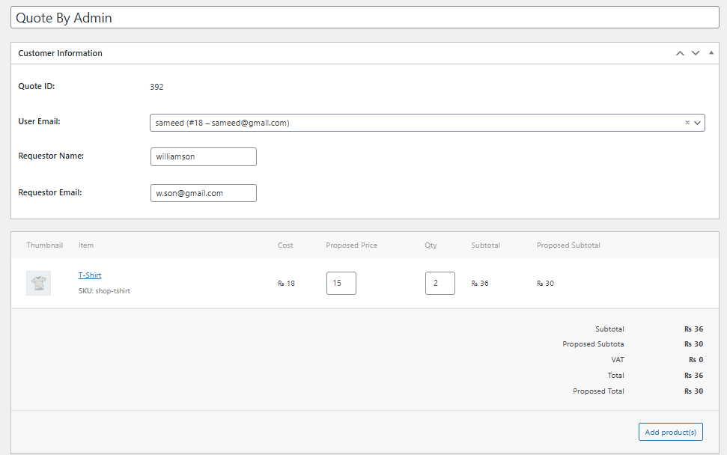Clear the selected user email with the × icon
This screenshot has width=727, height=455.
pyautogui.click(x=687, y=122)
